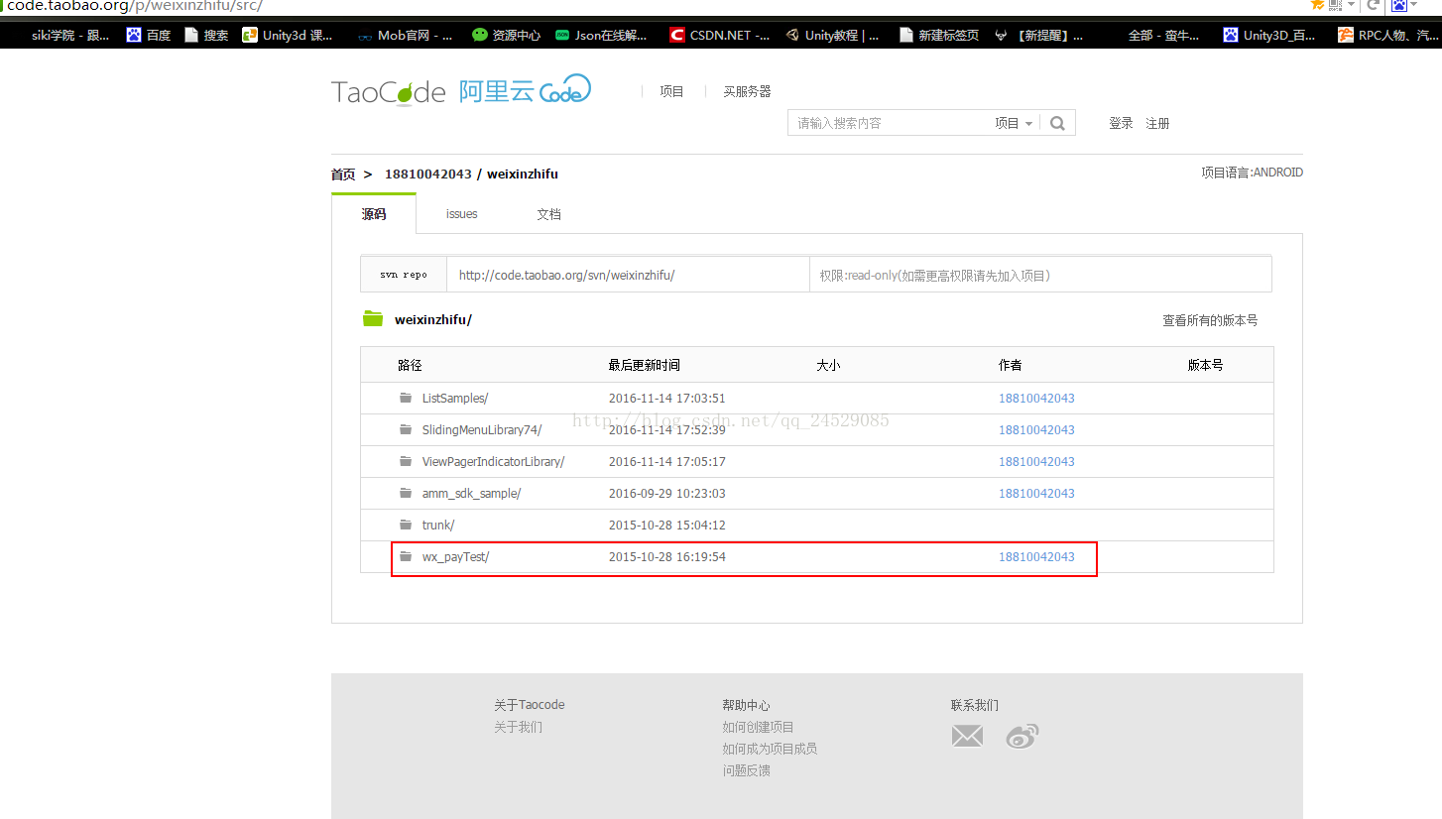Click the browser reload button
The image size is (1442, 819).
(1374, 5)
